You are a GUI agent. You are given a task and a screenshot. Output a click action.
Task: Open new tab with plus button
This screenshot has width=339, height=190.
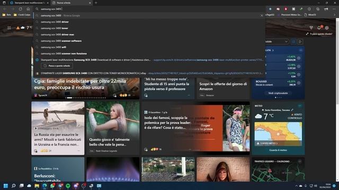coord(96,3)
